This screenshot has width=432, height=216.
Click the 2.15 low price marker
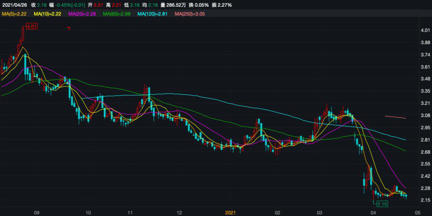click(x=382, y=204)
